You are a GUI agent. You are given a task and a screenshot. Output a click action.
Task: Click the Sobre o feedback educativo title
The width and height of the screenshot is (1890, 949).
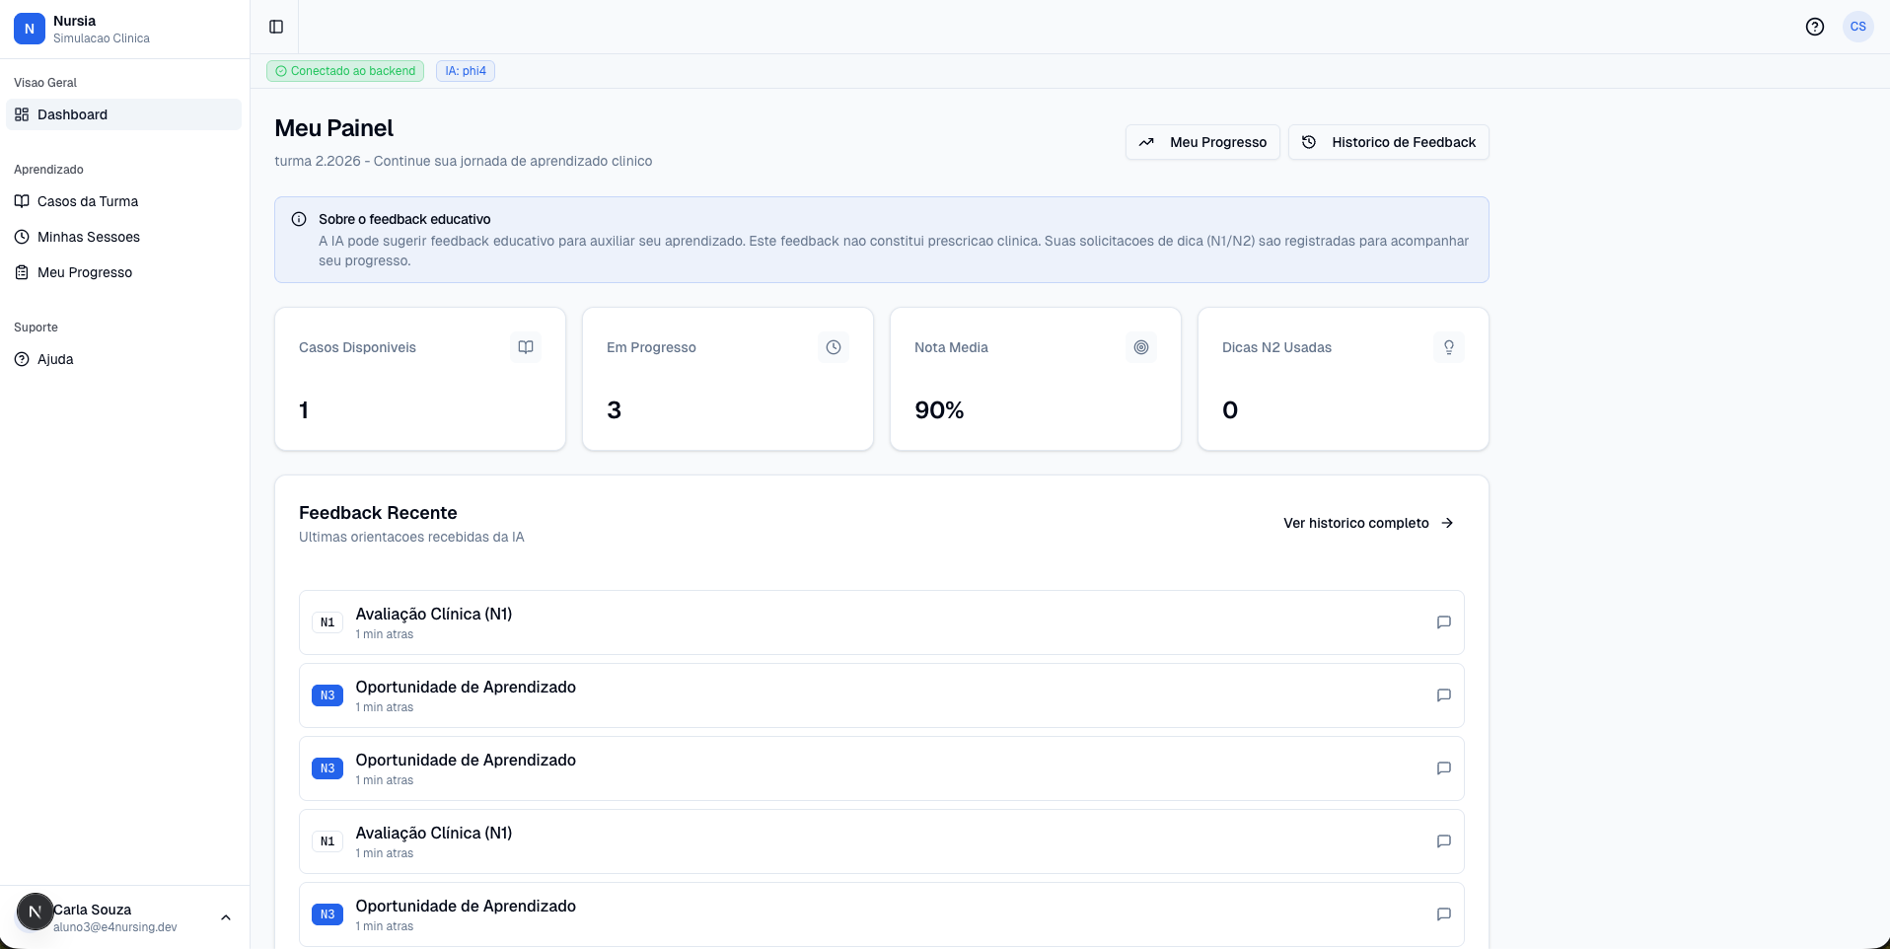404,219
